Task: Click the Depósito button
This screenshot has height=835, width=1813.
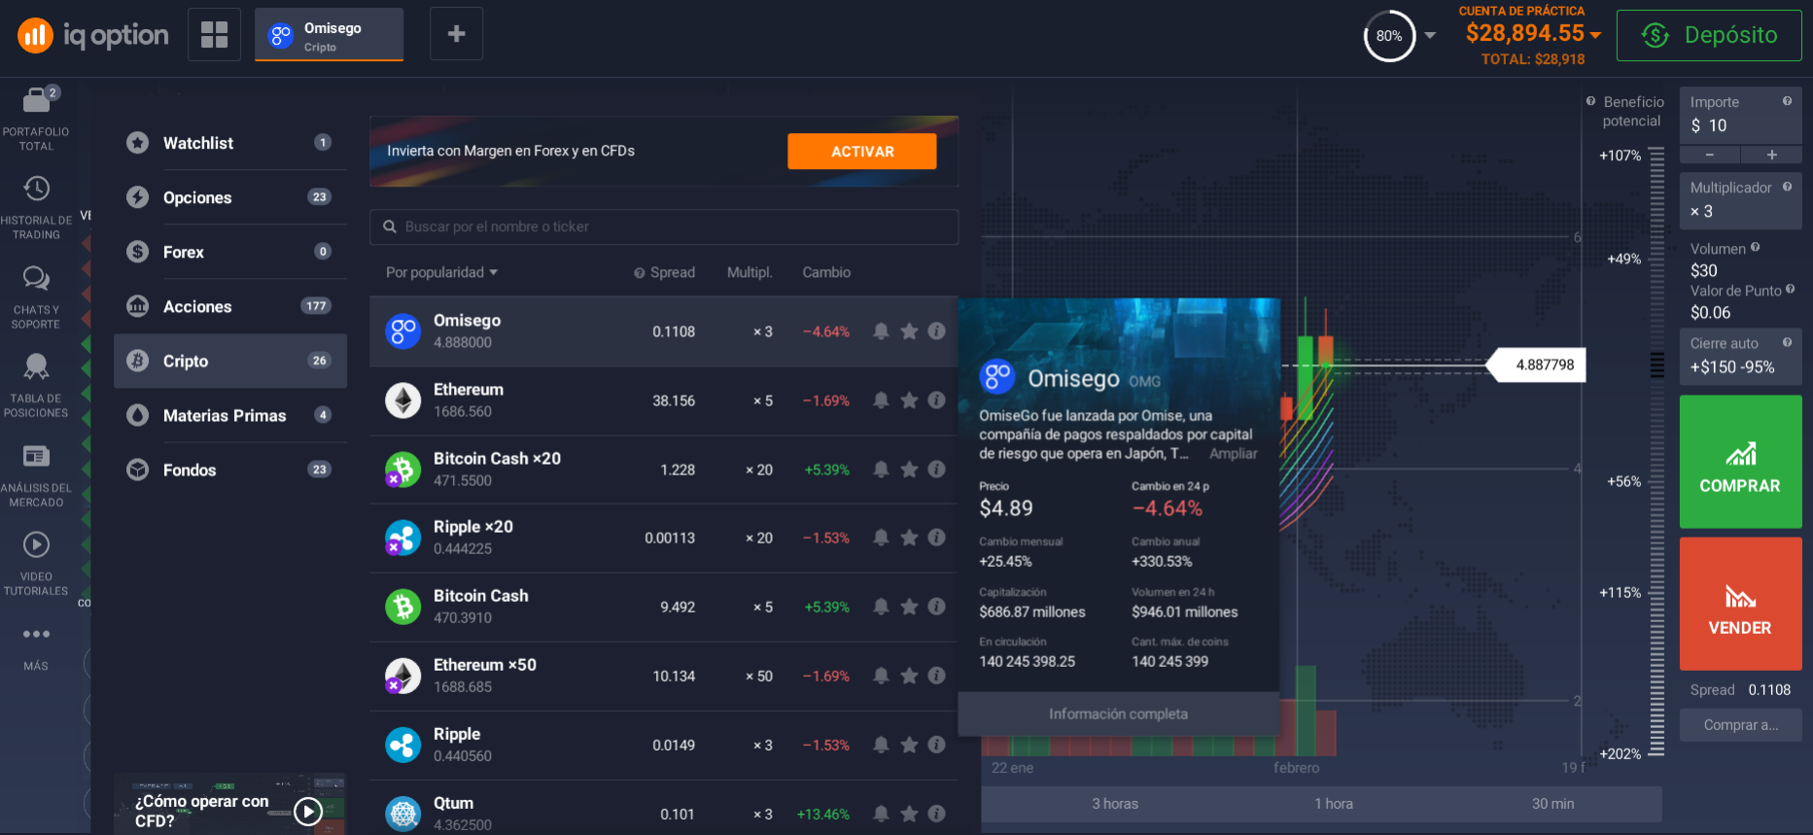Action: [1709, 35]
